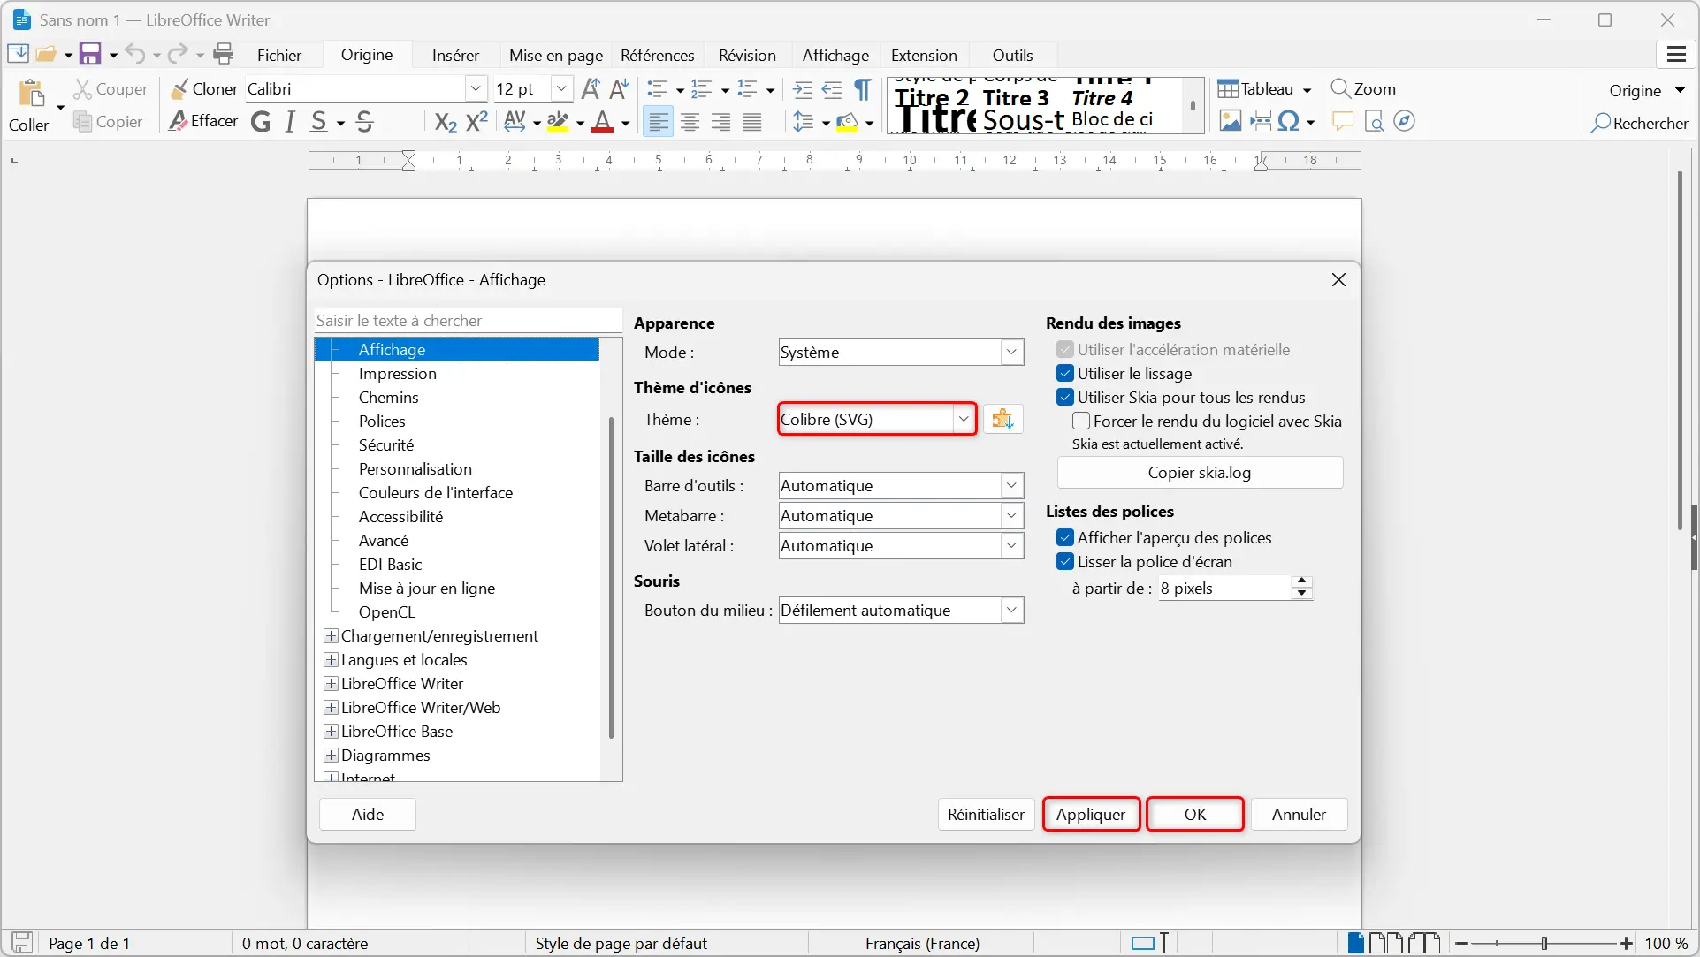Align text left

pos(658,121)
